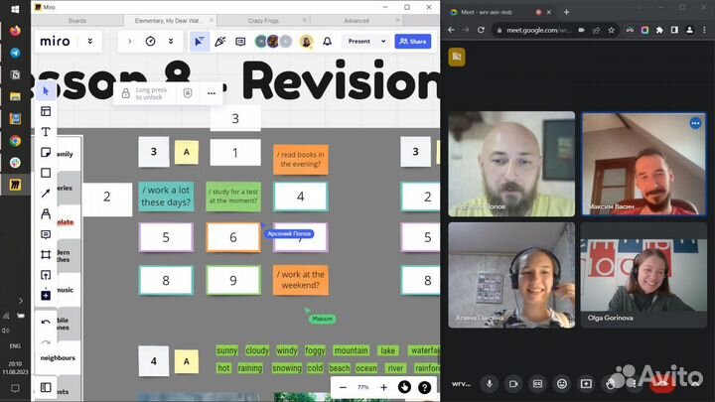The image size is (715, 402).
Task: Switch to the Crazy Frogs tab
Action: (263, 20)
